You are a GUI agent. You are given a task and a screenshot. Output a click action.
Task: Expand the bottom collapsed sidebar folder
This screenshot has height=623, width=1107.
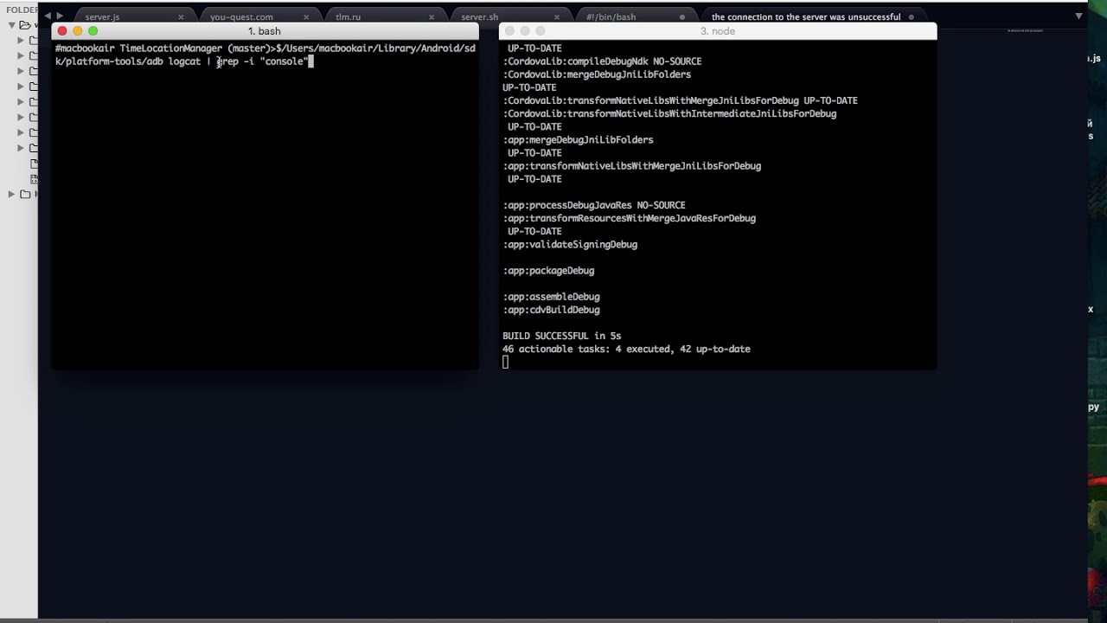click(x=12, y=194)
